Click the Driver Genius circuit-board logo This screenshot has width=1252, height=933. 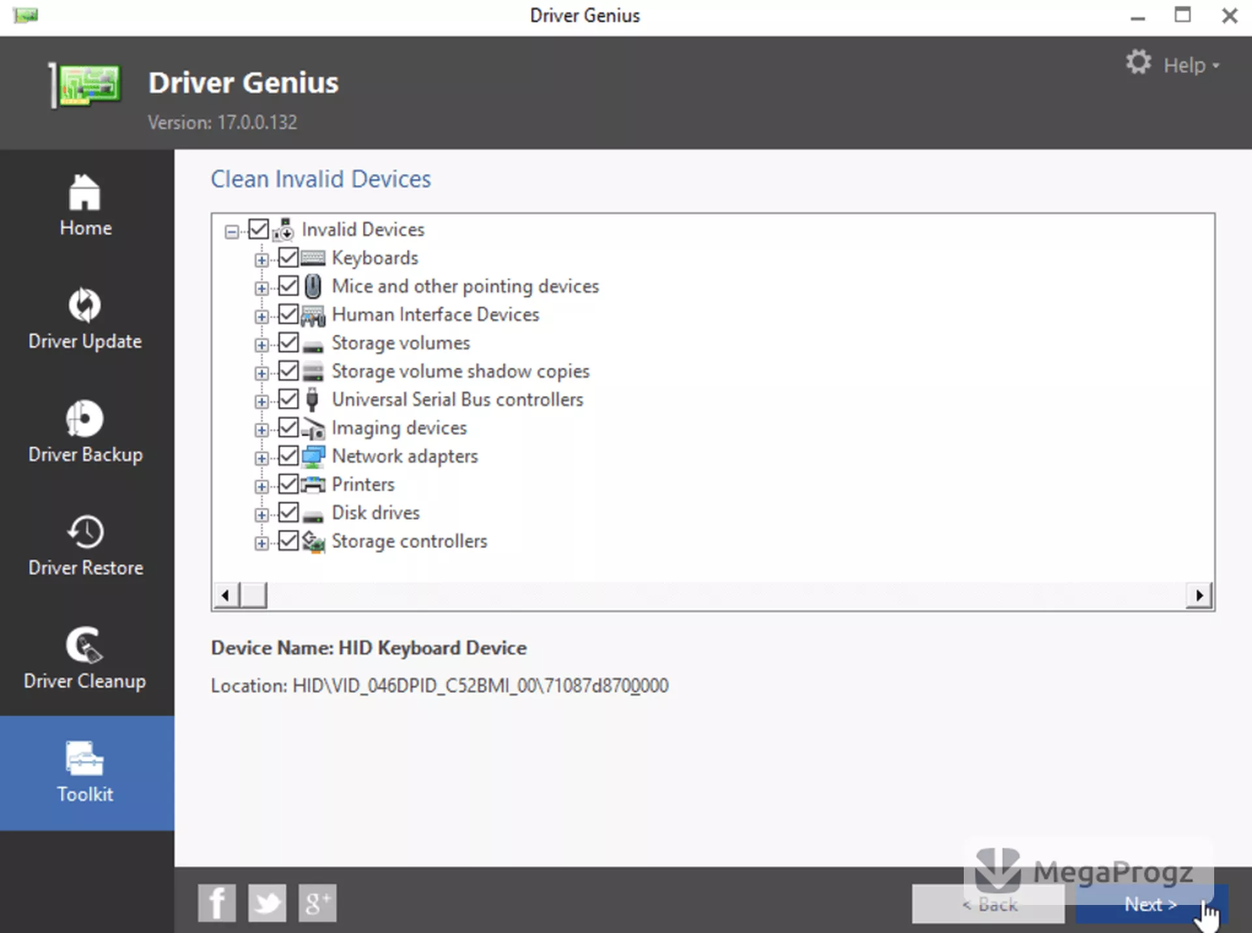click(85, 85)
